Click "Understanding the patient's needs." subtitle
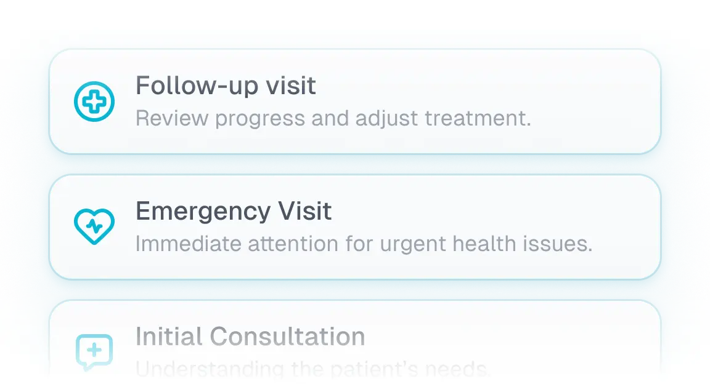 pos(313,369)
